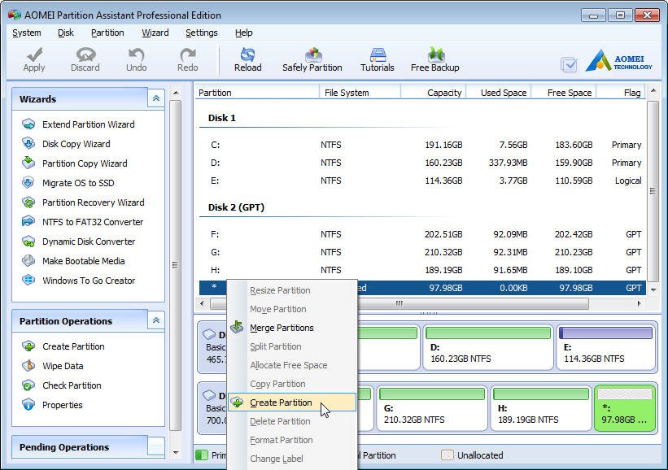The image size is (668, 470).
Task: Click the Apply checkmark toolbar icon
Action: (x=34, y=59)
